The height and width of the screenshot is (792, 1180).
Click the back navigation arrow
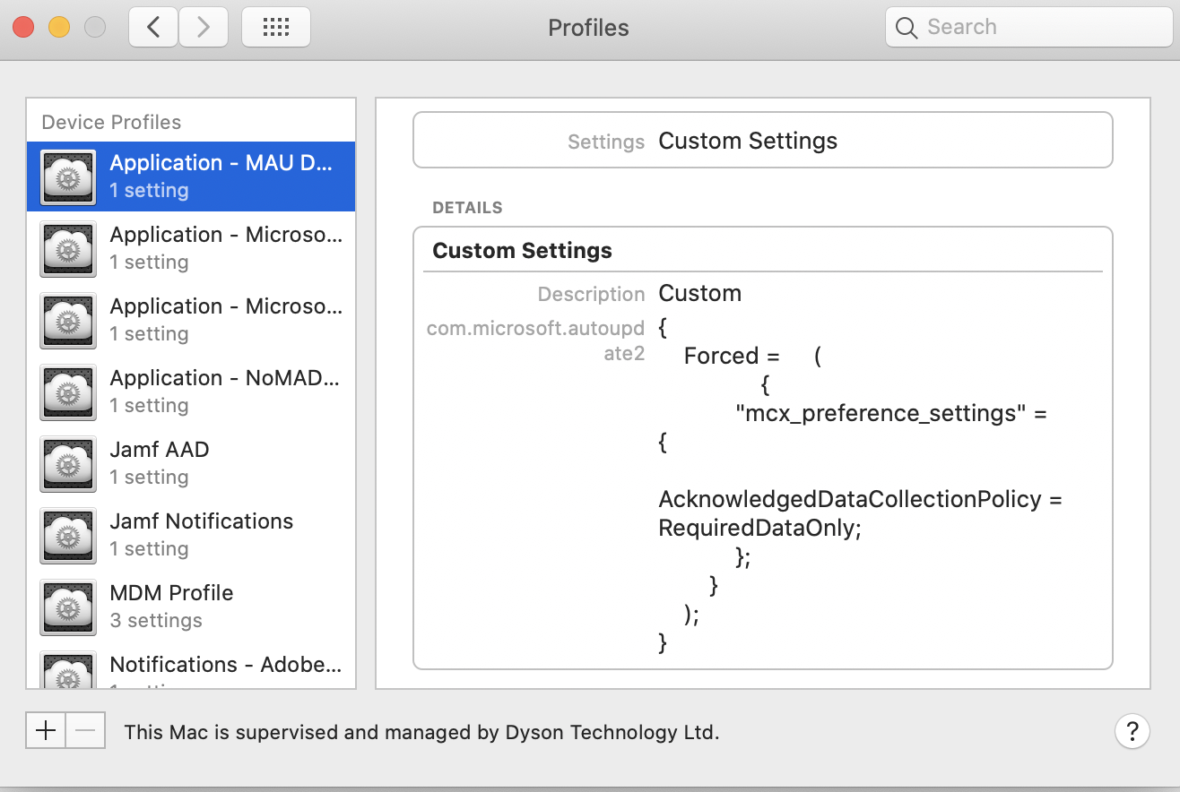[x=153, y=28]
